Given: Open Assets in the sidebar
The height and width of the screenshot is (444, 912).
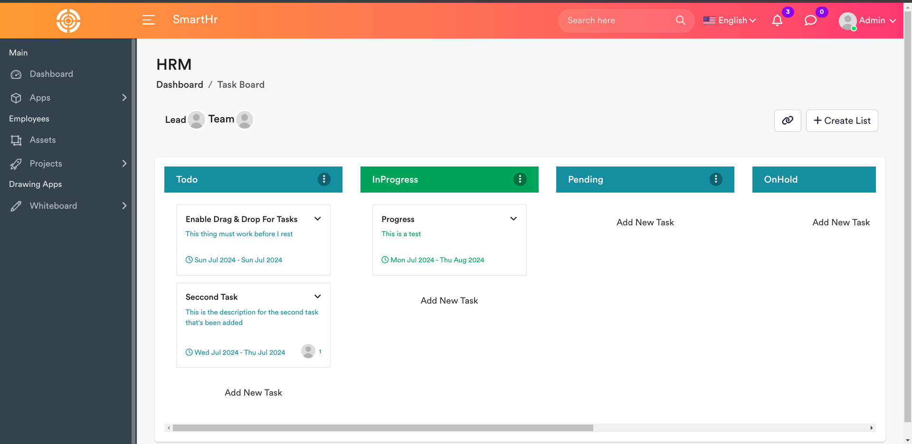Looking at the screenshot, I should pos(43,140).
